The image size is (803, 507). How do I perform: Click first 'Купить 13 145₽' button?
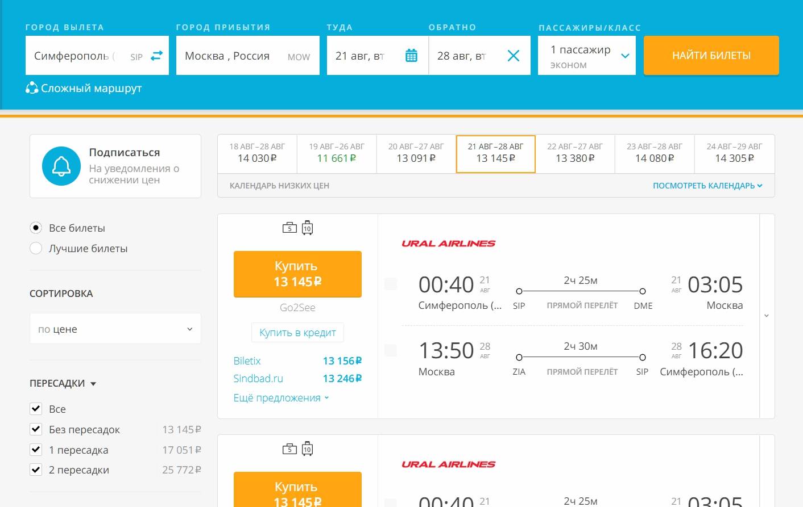point(297,274)
